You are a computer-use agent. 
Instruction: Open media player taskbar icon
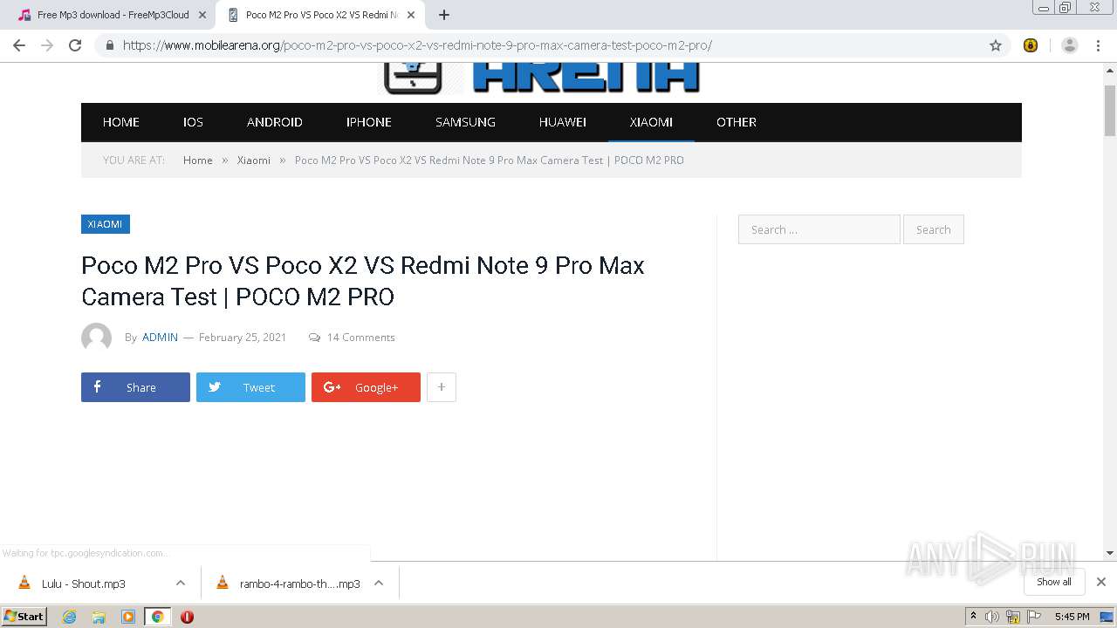click(x=128, y=617)
